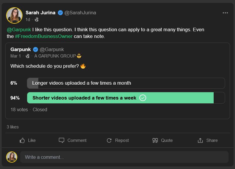Screen dimensions: 235x169
Task: Click Garpunk's blue verified badge
Action: click(x=35, y=49)
